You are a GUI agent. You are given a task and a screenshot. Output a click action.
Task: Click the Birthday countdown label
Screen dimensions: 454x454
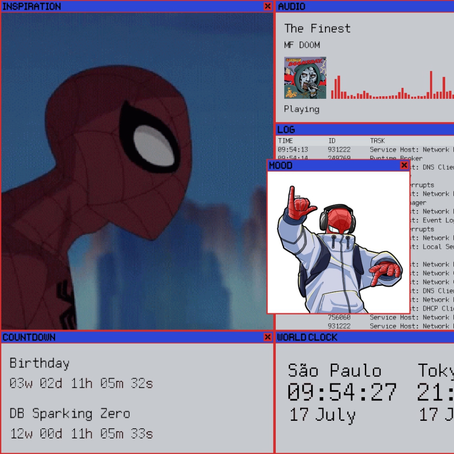click(x=39, y=364)
